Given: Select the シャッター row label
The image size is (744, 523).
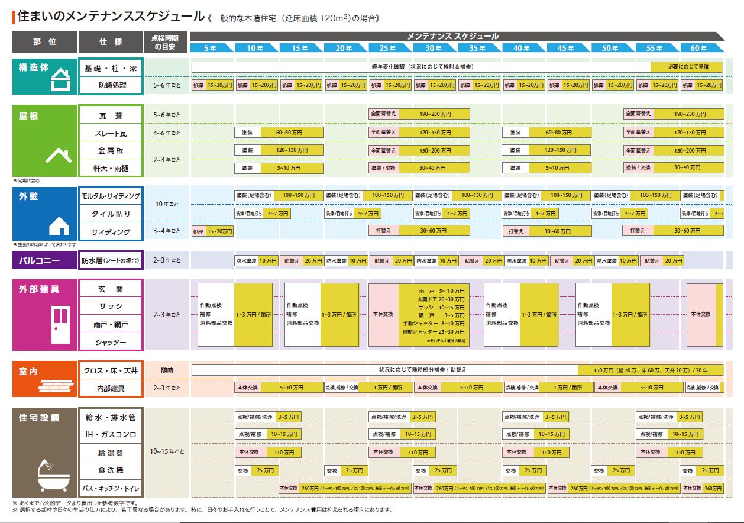Looking at the screenshot, I should pos(111,342).
